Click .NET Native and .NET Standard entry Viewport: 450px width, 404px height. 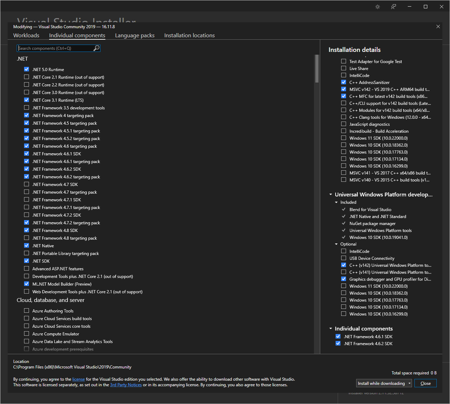coord(378,216)
